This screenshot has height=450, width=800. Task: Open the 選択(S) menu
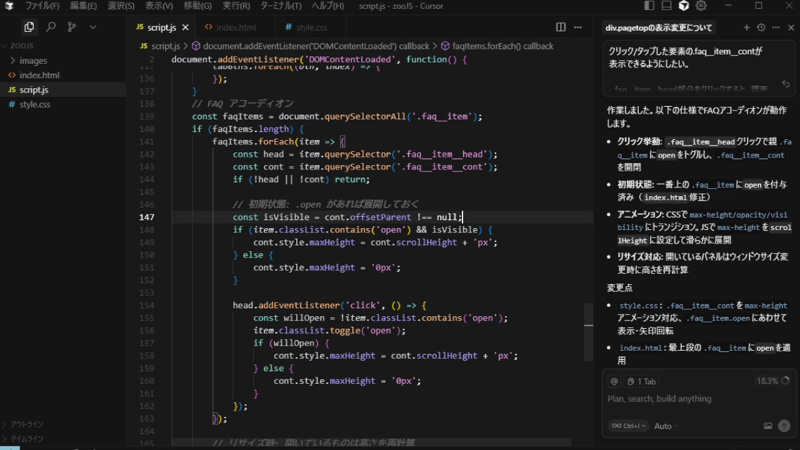coord(121,6)
